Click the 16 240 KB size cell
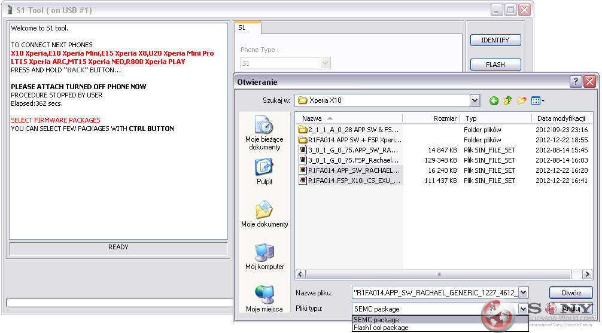Screen dimensions: 602x333 (442, 170)
